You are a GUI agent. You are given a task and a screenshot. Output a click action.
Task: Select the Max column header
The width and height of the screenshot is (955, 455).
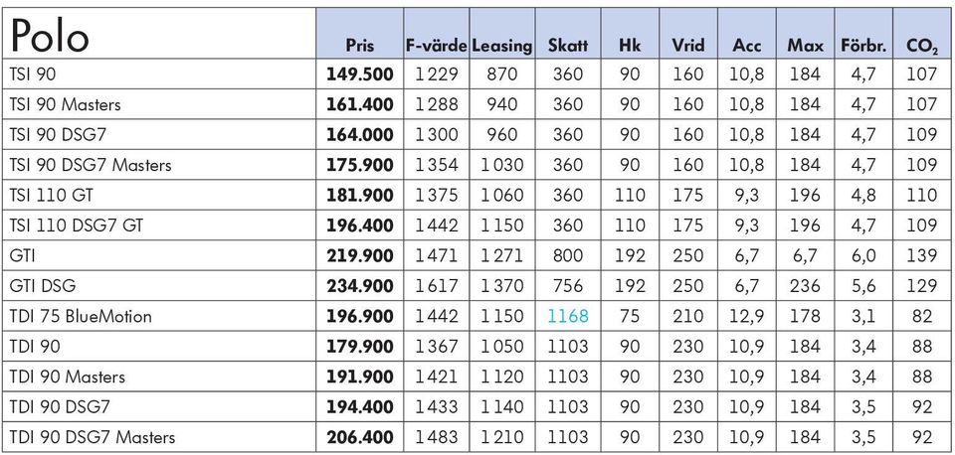pyautogui.click(x=805, y=45)
